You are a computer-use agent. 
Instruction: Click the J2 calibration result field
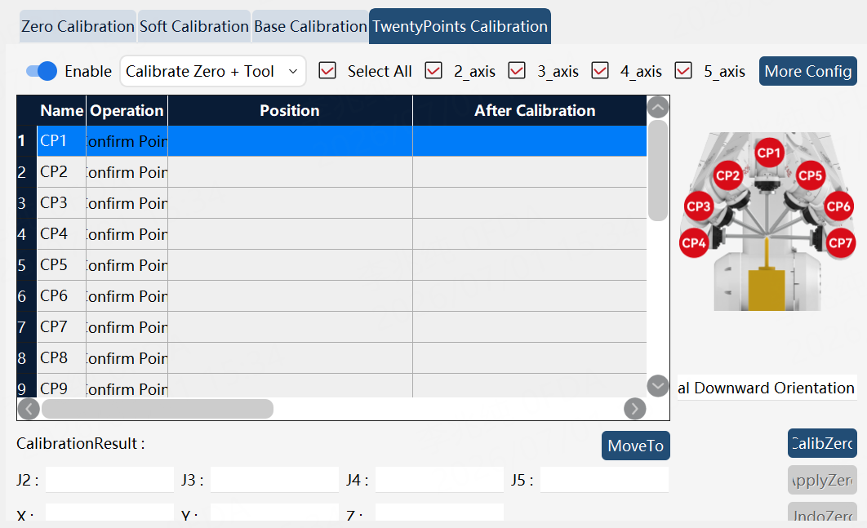(109, 479)
